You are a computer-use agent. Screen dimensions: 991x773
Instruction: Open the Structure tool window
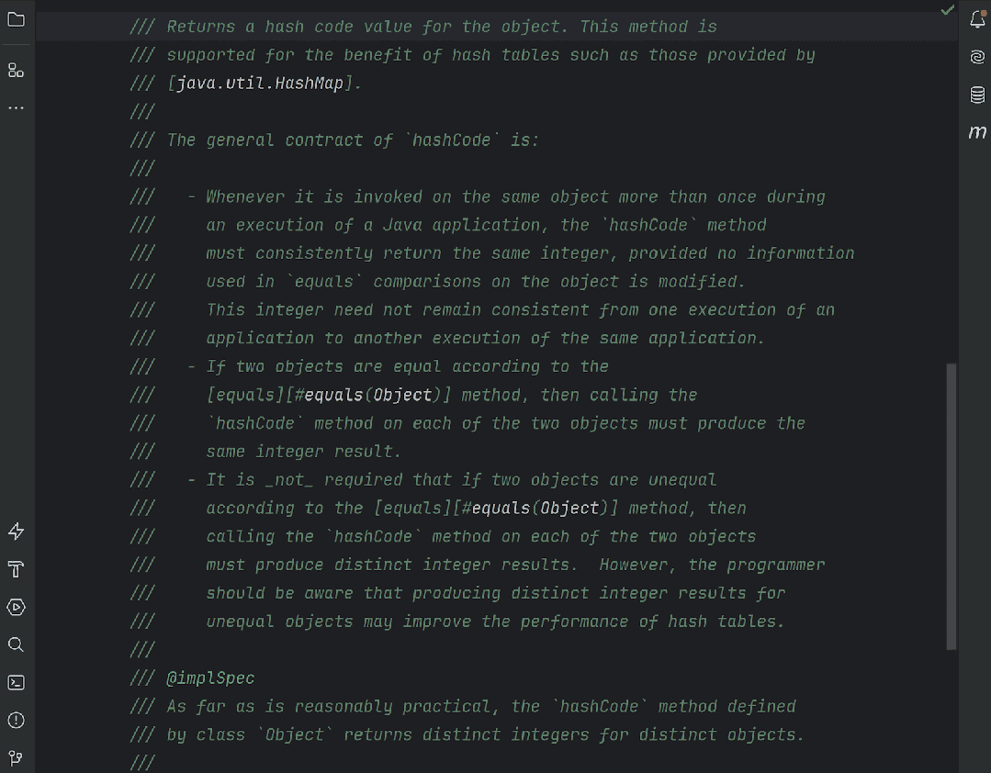pyautogui.click(x=16, y=70)
